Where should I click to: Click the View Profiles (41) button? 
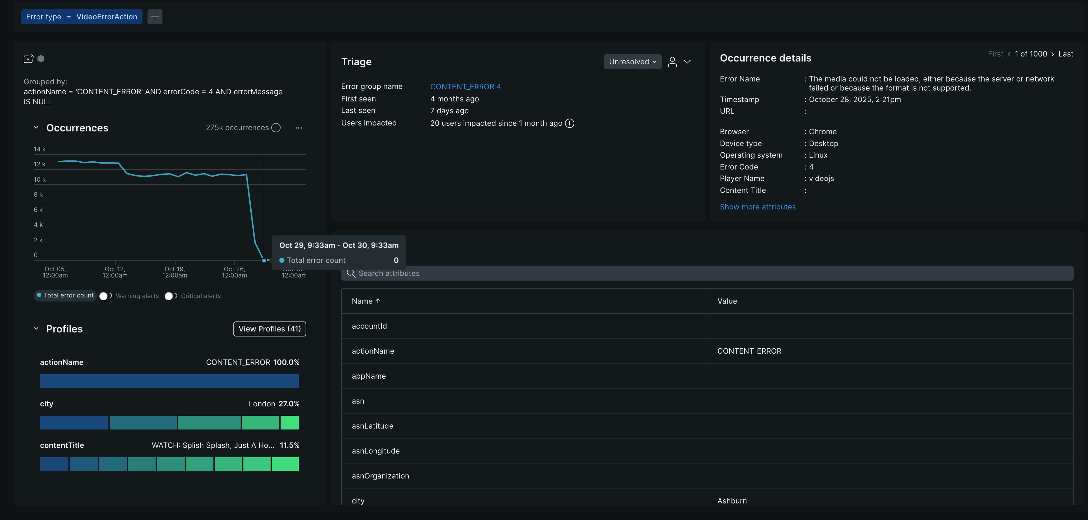pos(269,329)
